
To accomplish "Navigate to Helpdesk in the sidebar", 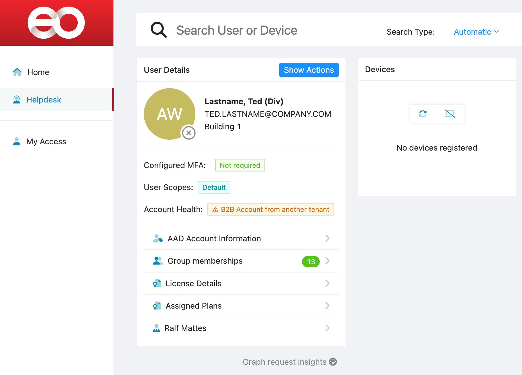I will pos(44,100).
